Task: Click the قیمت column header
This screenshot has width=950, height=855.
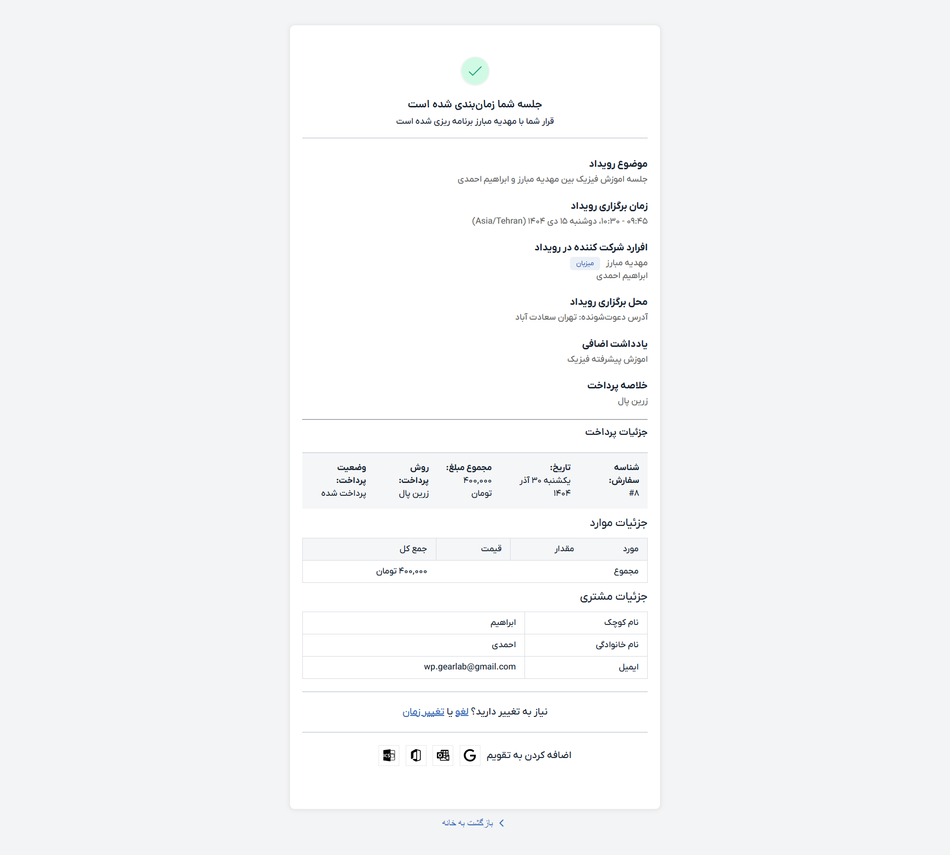Action: point(491,549)
